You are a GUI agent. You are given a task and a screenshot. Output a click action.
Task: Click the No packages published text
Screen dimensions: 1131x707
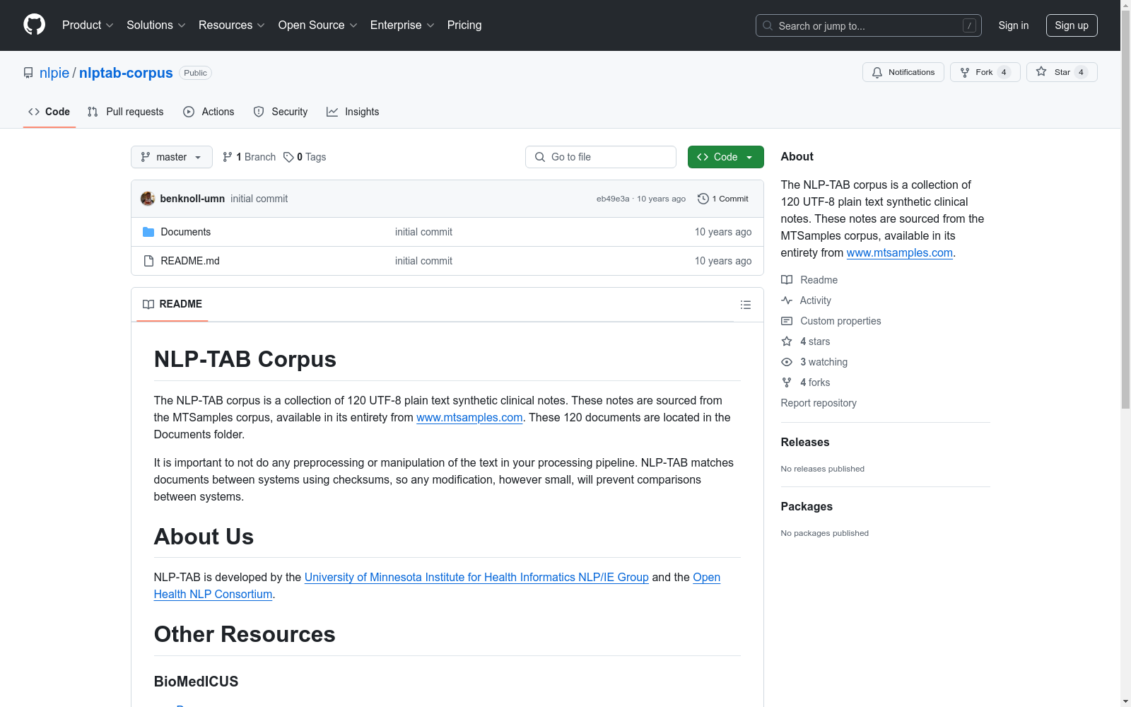[825, 533]
